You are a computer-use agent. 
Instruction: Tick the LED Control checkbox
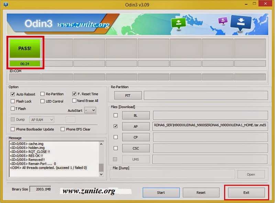coord(42,101)
